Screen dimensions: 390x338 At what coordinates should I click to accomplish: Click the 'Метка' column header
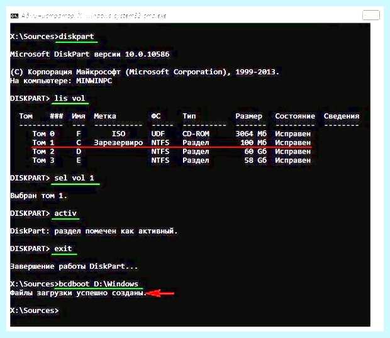pyautogui.click(x=105, y=116)
